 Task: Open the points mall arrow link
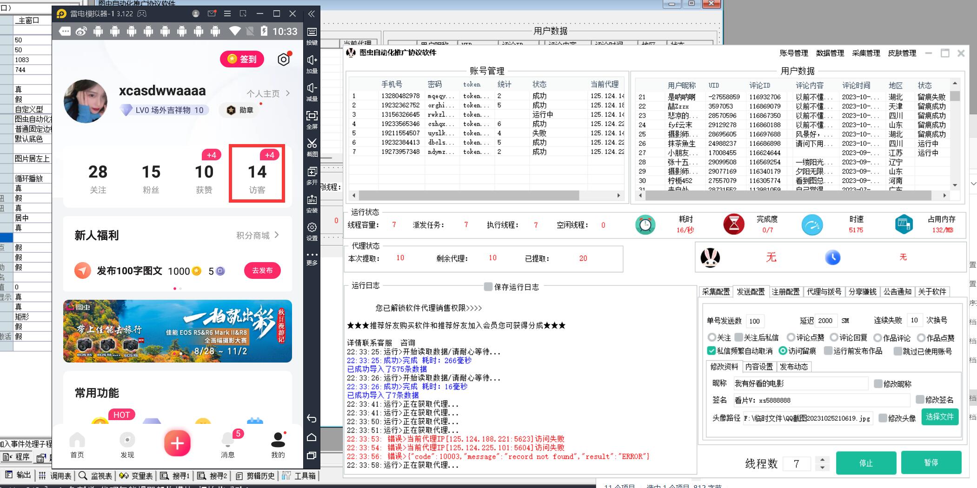276,235
